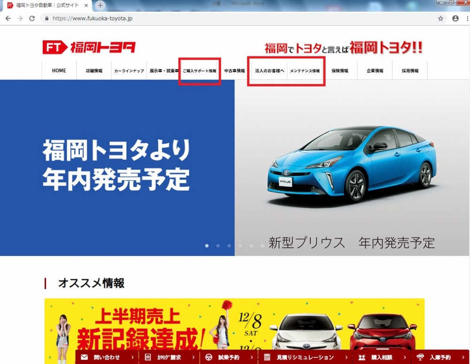Click the browser forward arrow
This screenshot has height=364, width=470.
(20, 19)
